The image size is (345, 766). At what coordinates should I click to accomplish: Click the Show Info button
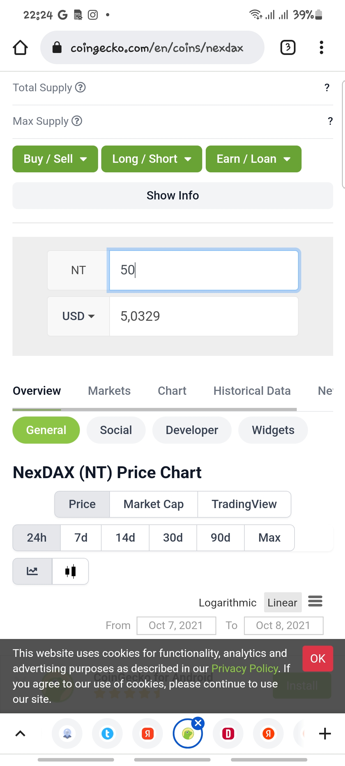pos(173,196)
